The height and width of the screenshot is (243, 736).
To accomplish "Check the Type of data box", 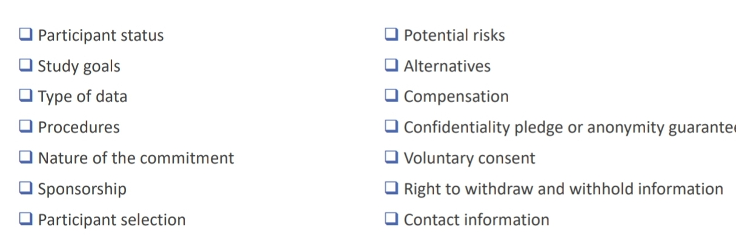I will tap(26, 96).
